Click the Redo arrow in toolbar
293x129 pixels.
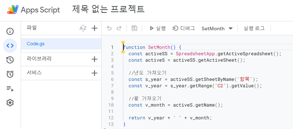coord(119,29)
